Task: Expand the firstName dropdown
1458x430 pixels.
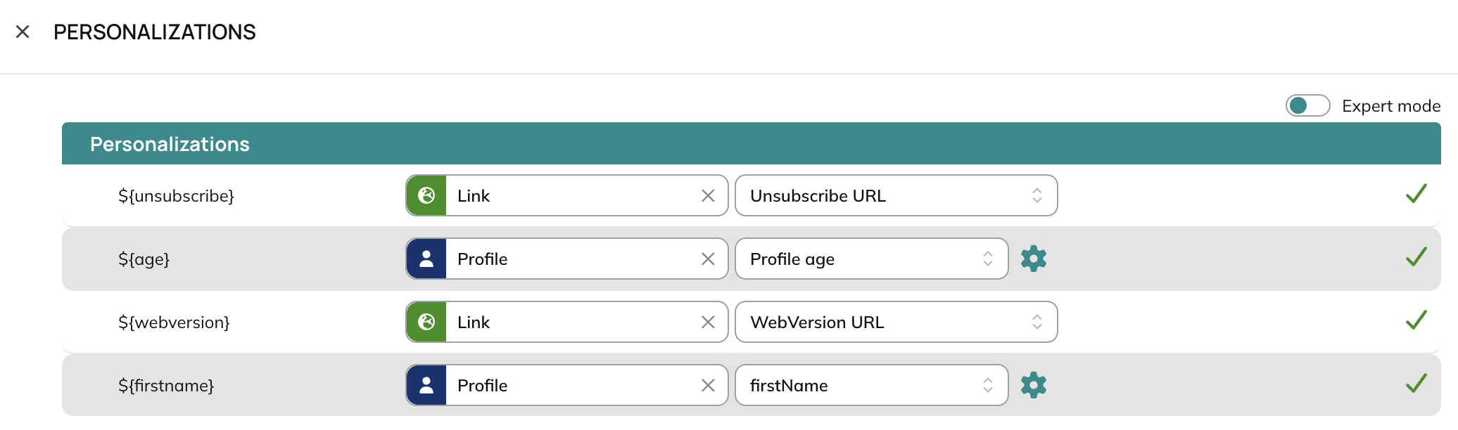Action: 872,385
